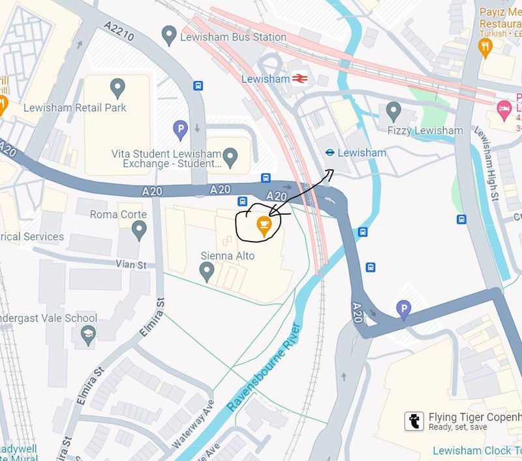Viewport: 522px width, 461px height.
Task: Click the parking icon beside the A20
Action: 403,310
